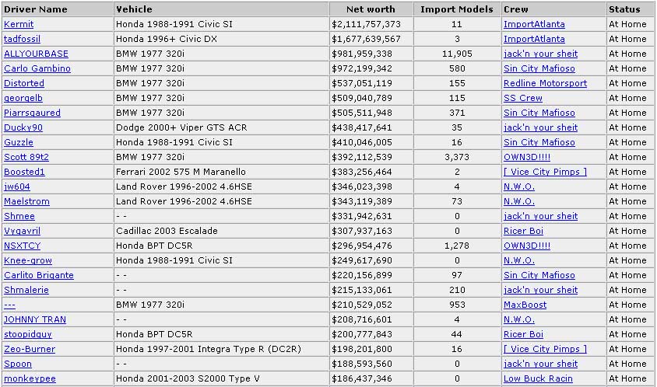View the Maelstrom driver page
The height and width of the screenshot is (387, 657).
point(26,201)
